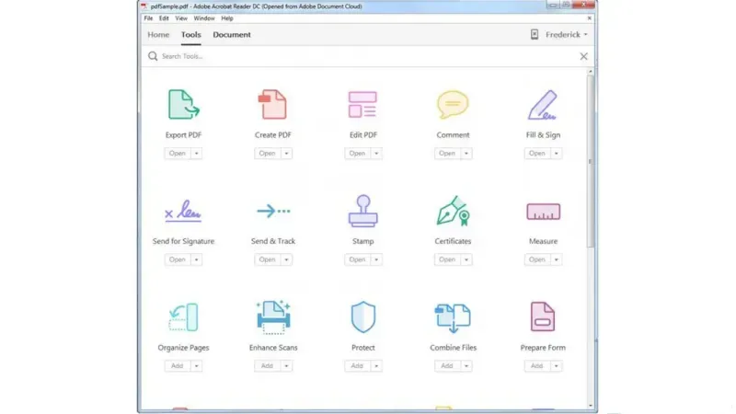The image size is (736, 414).
Task: Open the Prepare Form Add dropdown arrow
Action: [557, 365]
